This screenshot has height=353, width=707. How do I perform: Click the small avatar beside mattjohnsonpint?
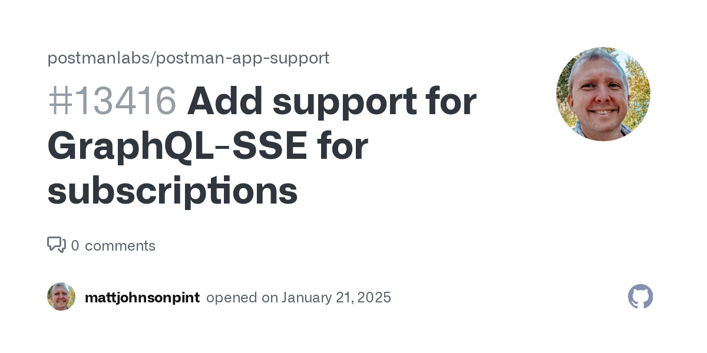61,297
